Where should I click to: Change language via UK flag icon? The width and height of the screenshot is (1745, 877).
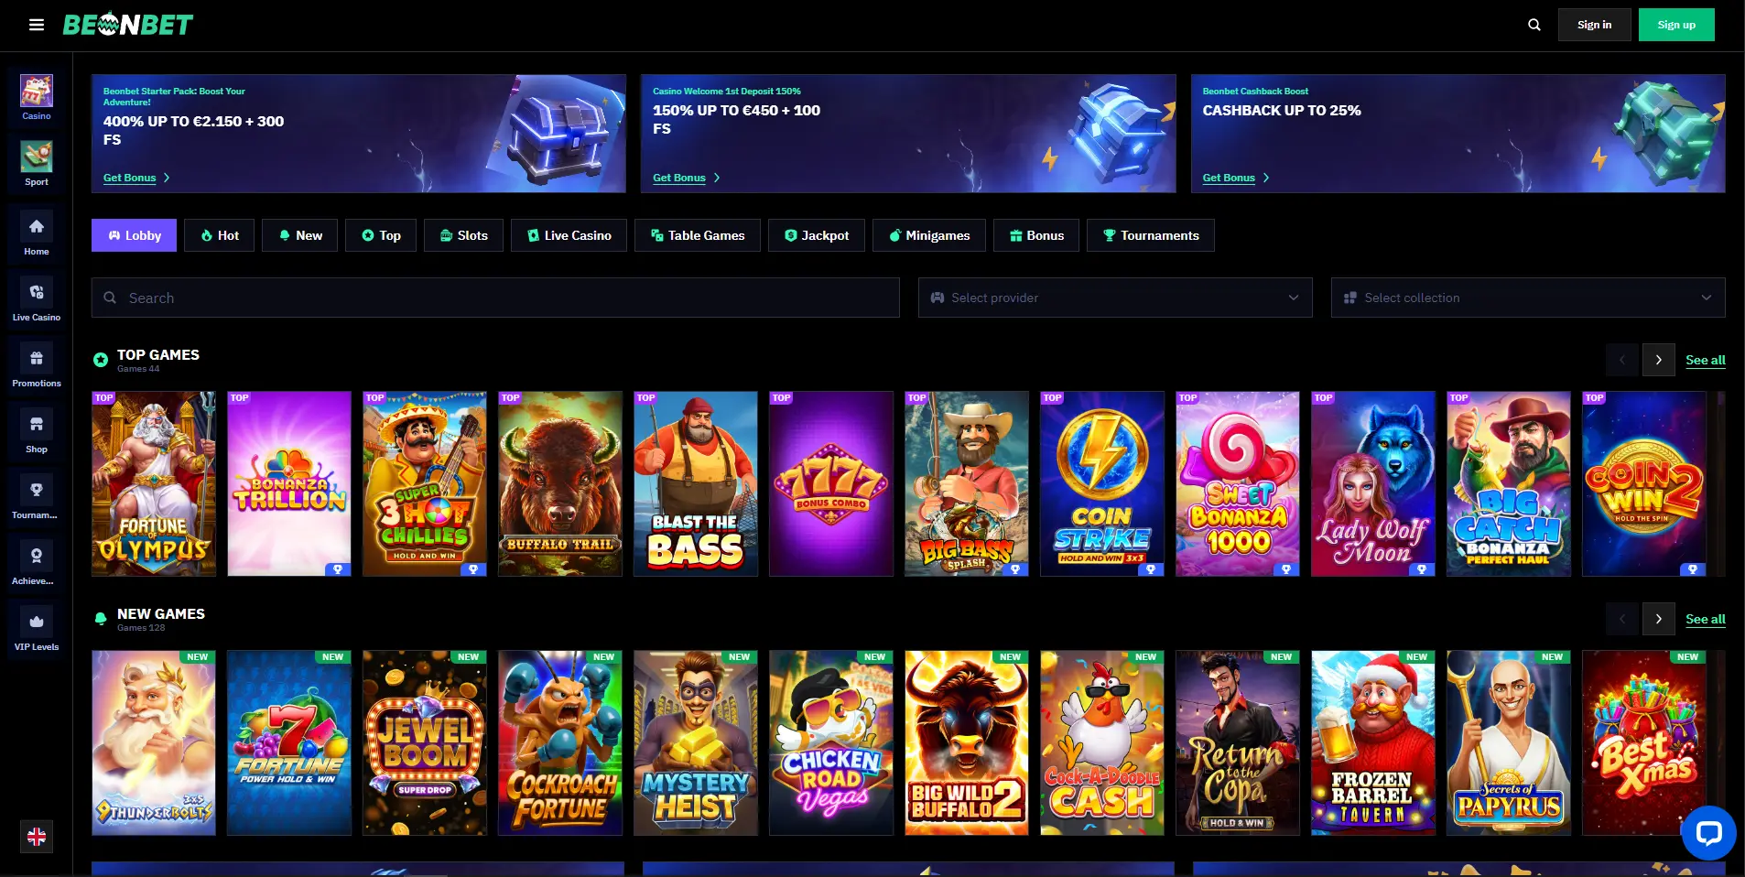[x=37, y=836]
